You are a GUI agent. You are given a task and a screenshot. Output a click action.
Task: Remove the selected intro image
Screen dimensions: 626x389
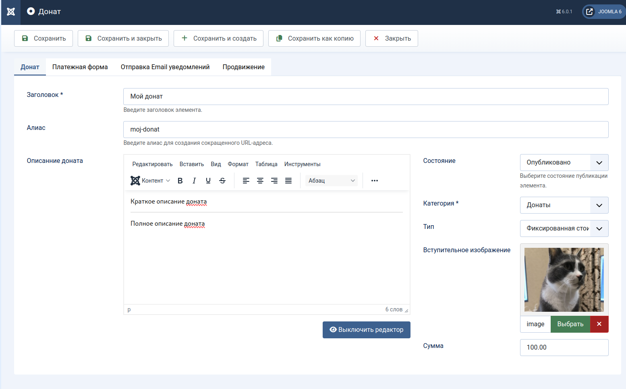click(599, 324)
